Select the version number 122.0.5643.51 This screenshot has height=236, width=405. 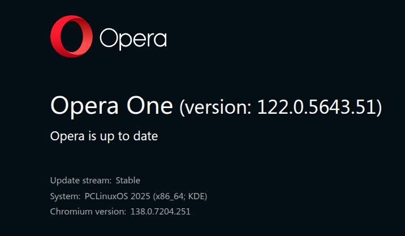[x=316, y=106]
